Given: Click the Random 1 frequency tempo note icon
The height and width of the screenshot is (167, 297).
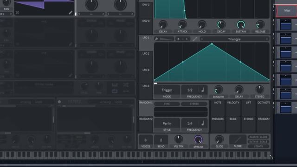Looking at the screenshot, I should pos(203,123).
